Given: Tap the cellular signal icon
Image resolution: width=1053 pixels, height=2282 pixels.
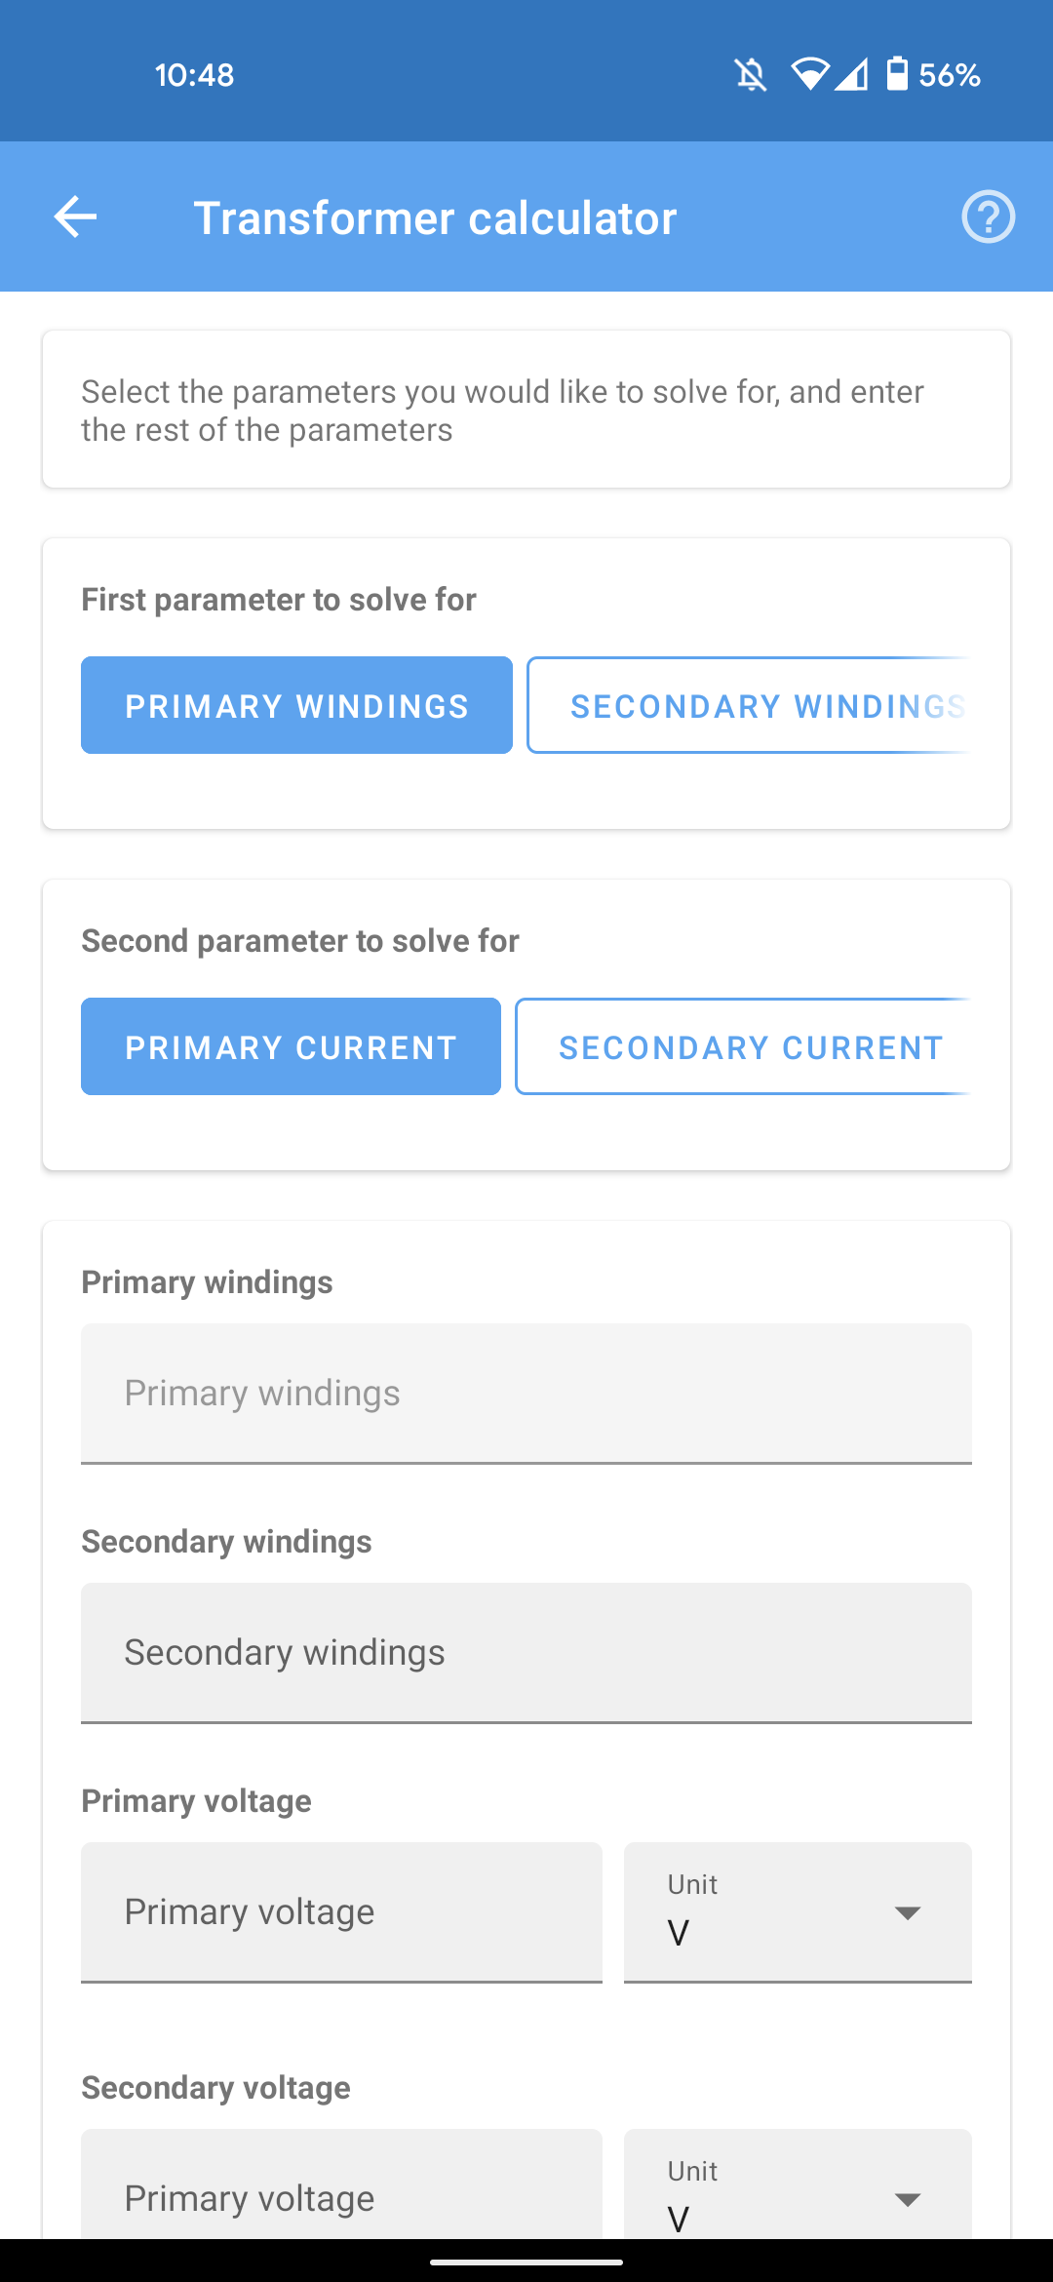Looking at the screenshot, I should click(x=851, y=74).
